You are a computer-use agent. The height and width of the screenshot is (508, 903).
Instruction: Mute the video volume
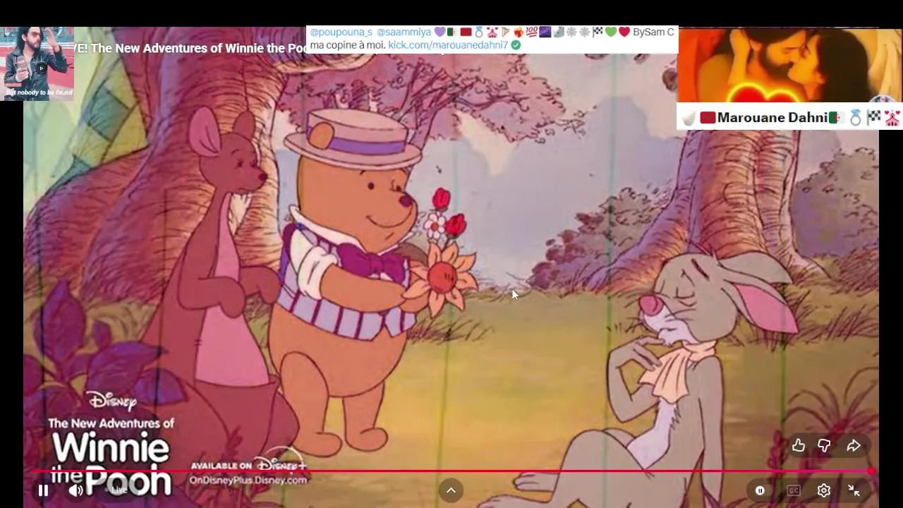click(76, 490)
